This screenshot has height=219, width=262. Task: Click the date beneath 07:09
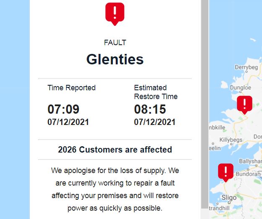click(68, 122)
